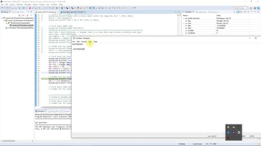The height and width of the screenshot is (146, 261).
Task: Open the Run launch dropdown arrow
Action: 64,8
